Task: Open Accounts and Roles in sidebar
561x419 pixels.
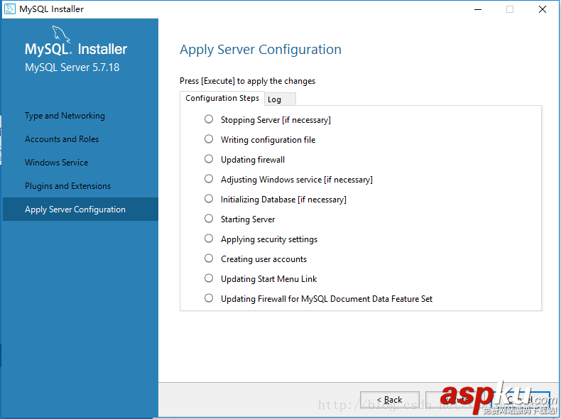Action: [x=62, y=139]
